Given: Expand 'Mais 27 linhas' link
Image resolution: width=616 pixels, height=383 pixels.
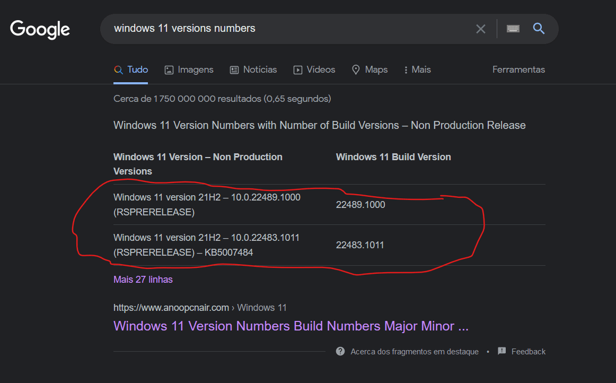Looking at the screenshot, I should (143, 280).
